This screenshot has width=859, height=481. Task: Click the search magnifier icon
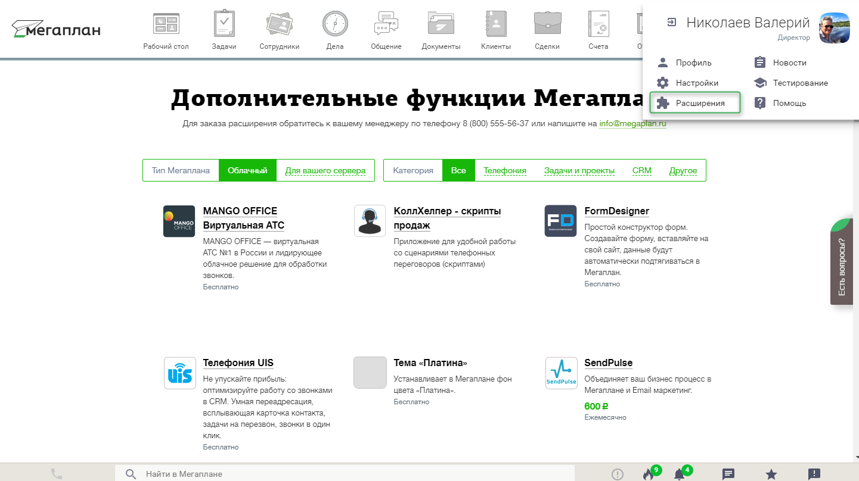click(x=131, y=474)
